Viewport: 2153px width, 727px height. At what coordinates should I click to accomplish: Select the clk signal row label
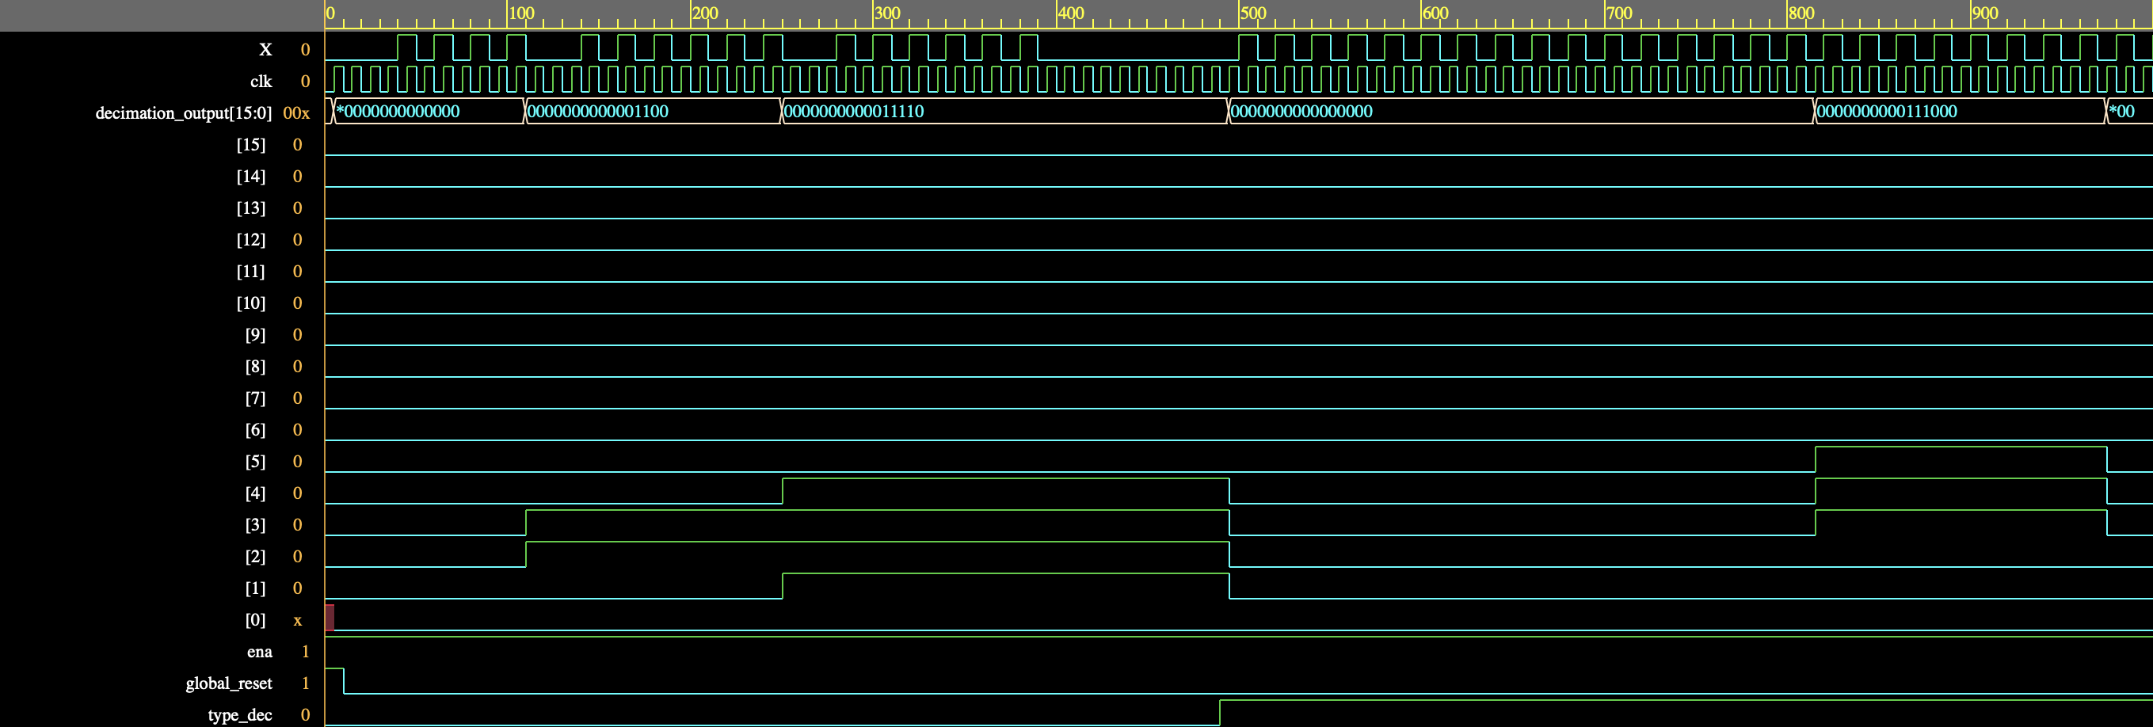click(x=261, y=81)
